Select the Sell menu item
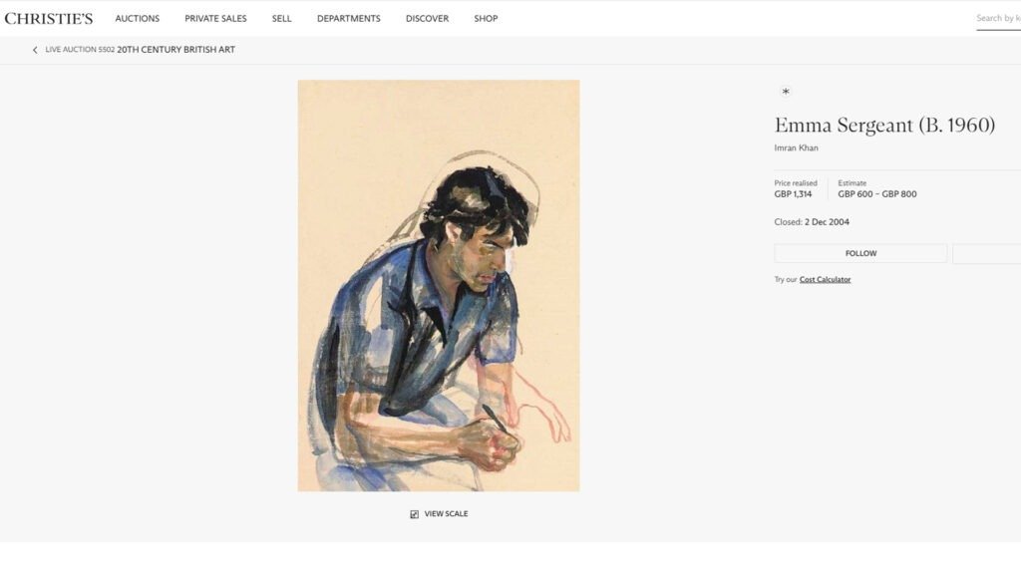Screen dimensions: 1021x574 282,19
